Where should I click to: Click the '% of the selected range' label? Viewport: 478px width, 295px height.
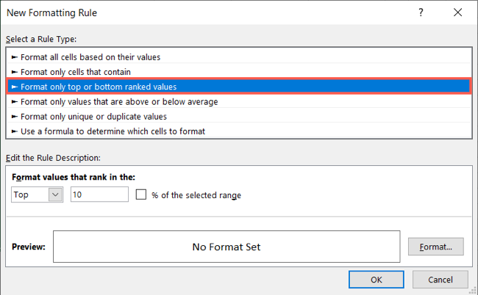click(196, 195)
